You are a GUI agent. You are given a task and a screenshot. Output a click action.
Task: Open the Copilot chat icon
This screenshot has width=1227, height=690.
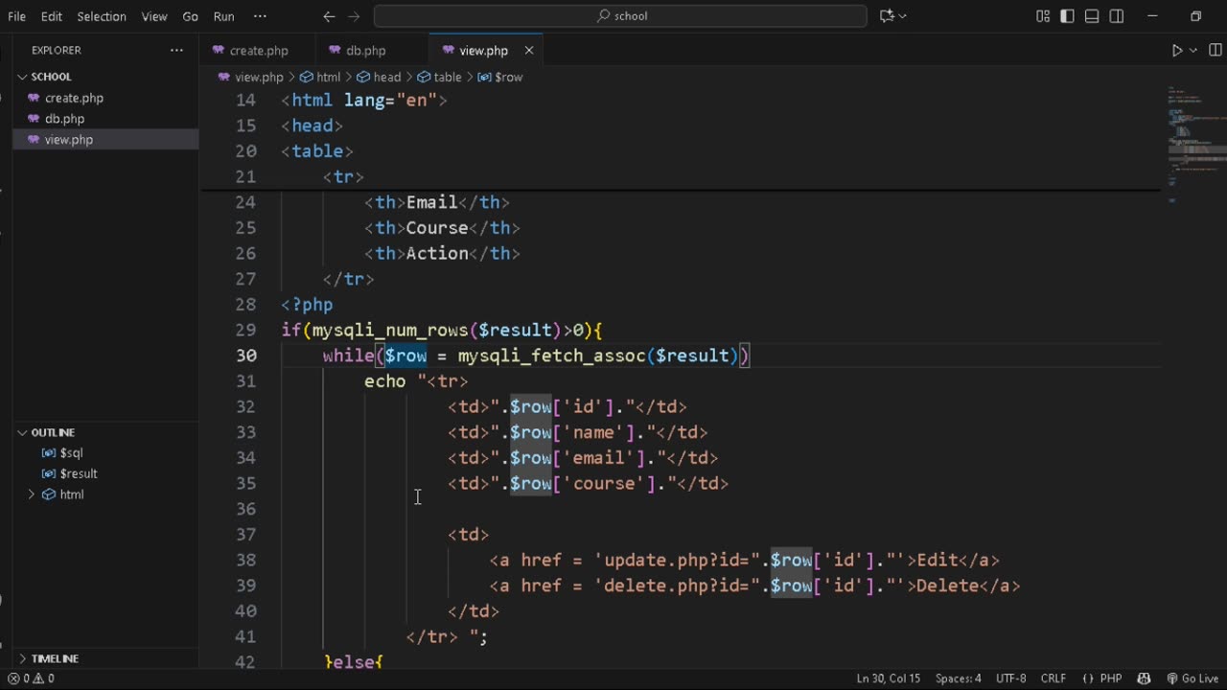pos(888,16)
